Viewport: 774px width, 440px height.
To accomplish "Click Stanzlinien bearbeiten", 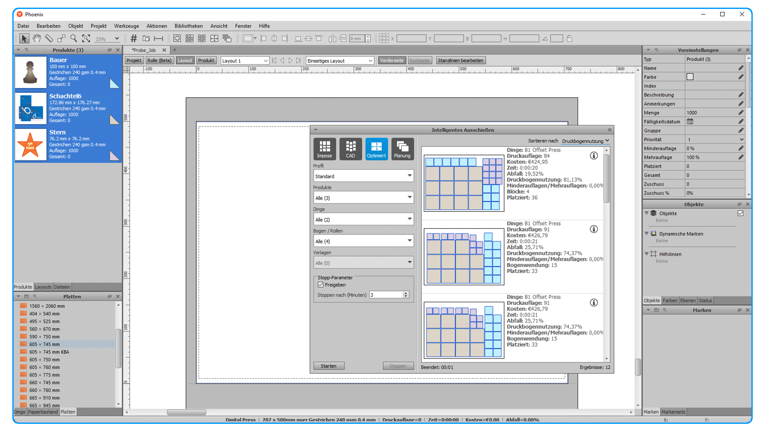I will [460, 60].
